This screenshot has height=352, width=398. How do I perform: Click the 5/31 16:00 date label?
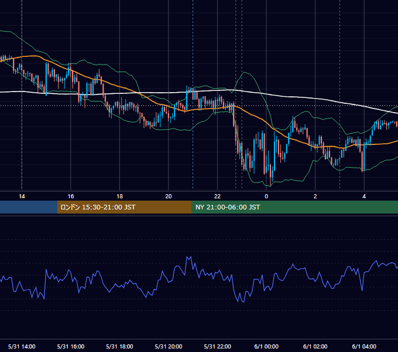pos(71,346)
